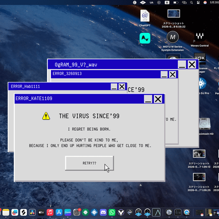Open Spotlight search in menu bar
Screen dimensions: 219x219
click(x=191, y=3)
